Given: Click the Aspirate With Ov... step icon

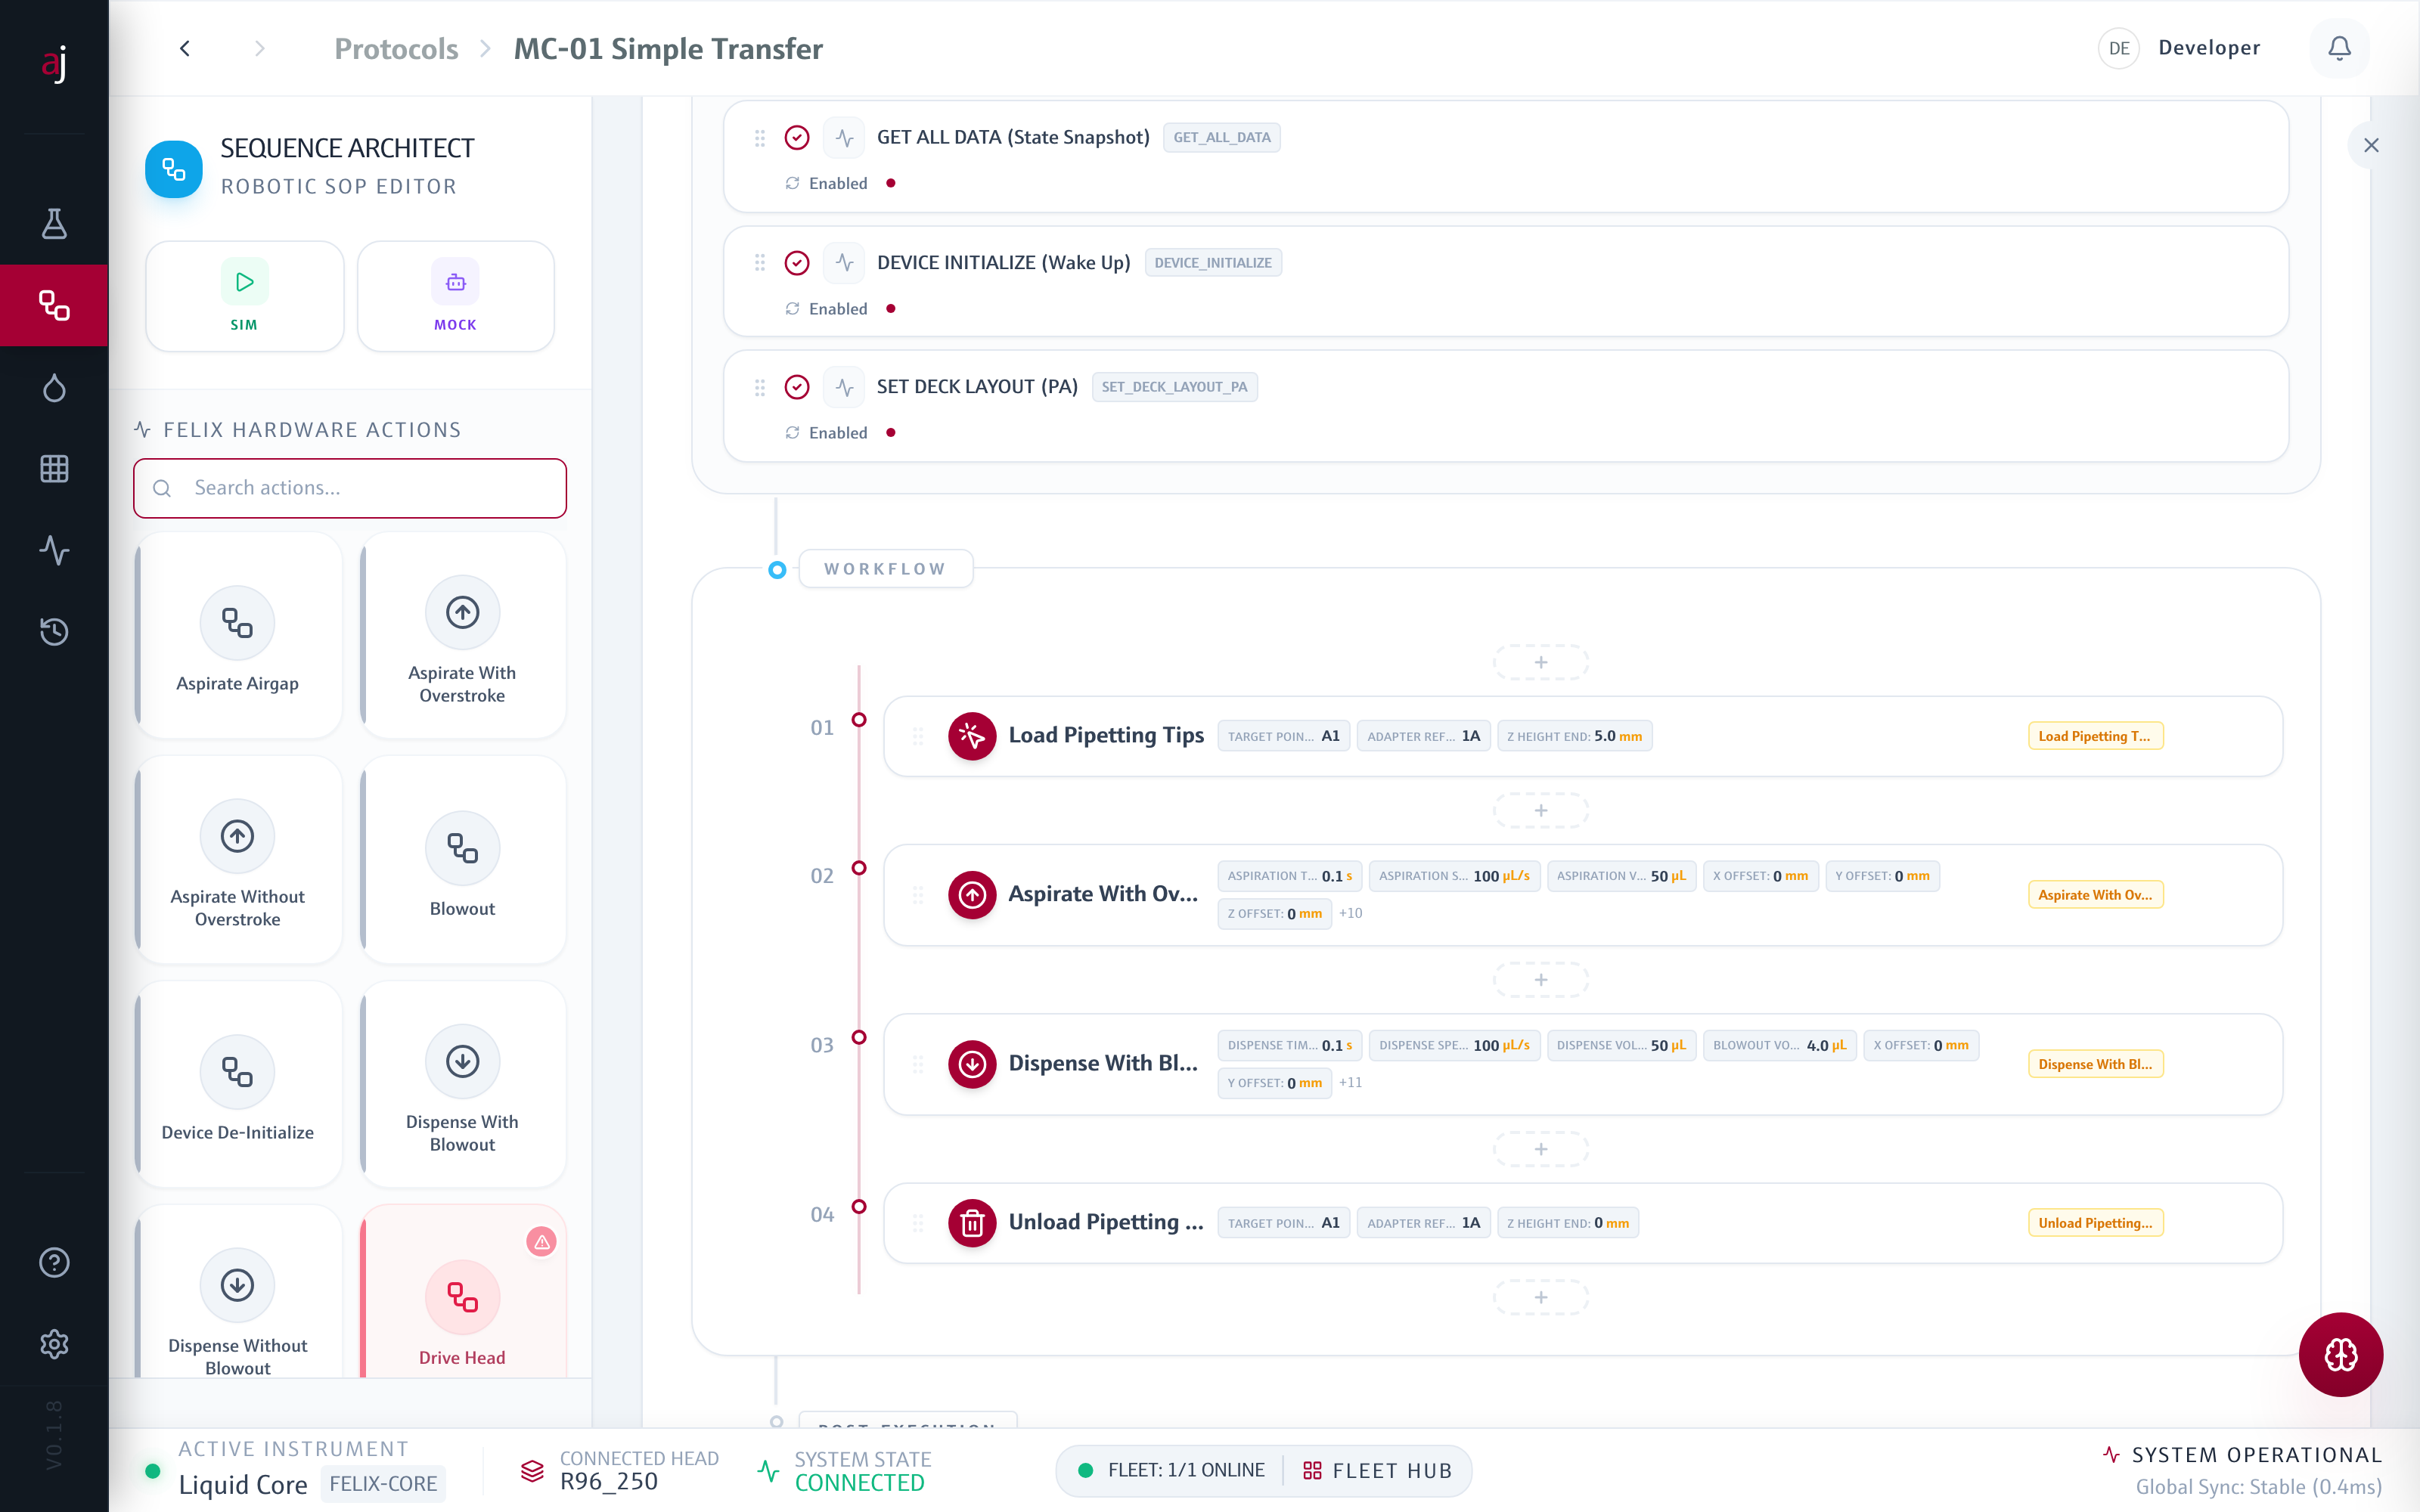Looking at the screenshot, I should tap(972, 895).
